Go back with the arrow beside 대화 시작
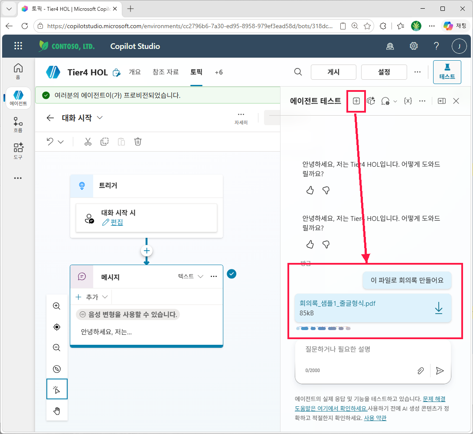 click(50, 118)
